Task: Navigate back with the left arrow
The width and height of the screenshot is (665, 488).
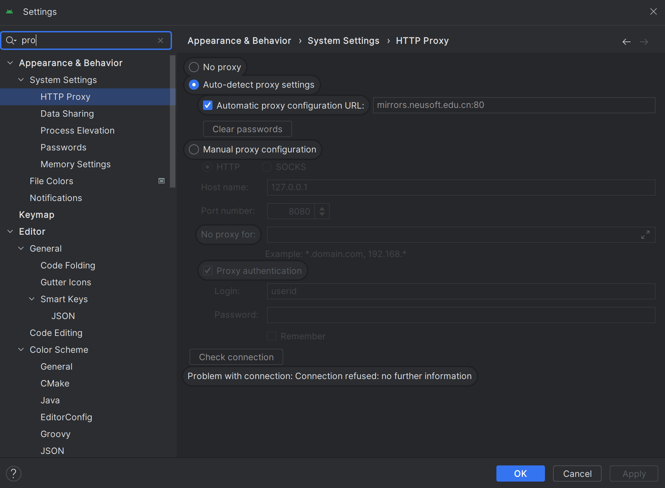Action: tap(626, 42)
